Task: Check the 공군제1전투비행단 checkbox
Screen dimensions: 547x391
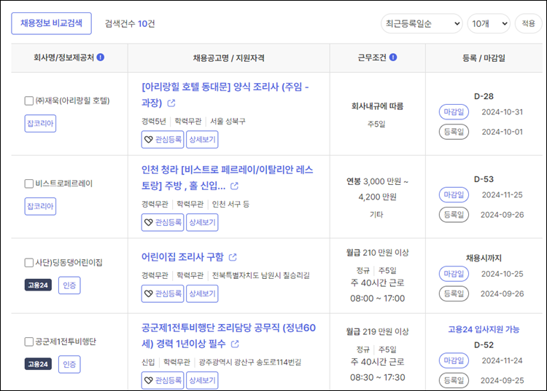Action: [29, 341]
